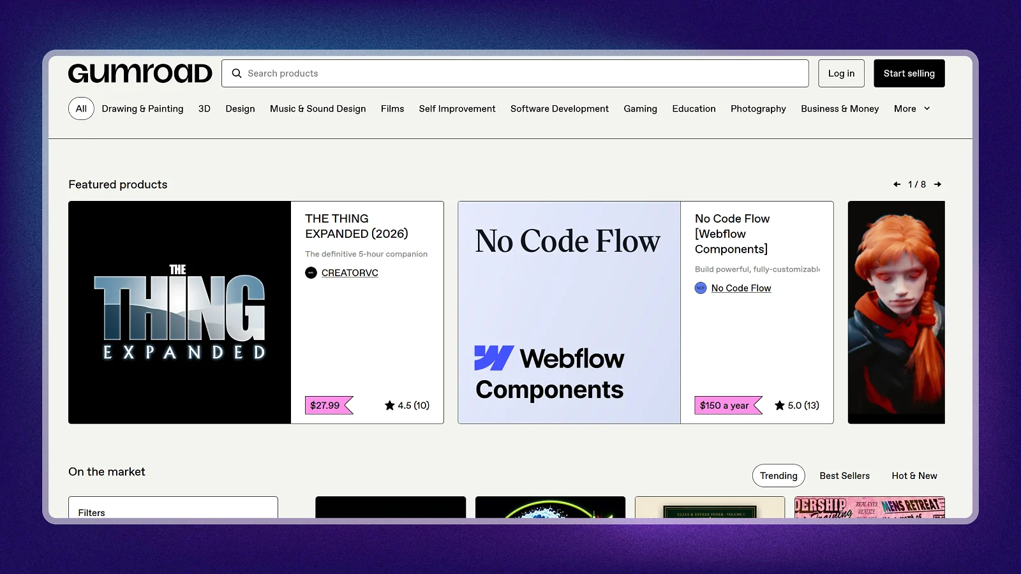1021x574 pixels.
Task: Visit the No Code Flow creator link
Action: 741,288
